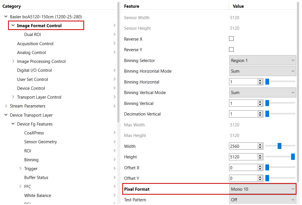
Task: Click the Binning Vertical value field
Action: pos(243,103)
